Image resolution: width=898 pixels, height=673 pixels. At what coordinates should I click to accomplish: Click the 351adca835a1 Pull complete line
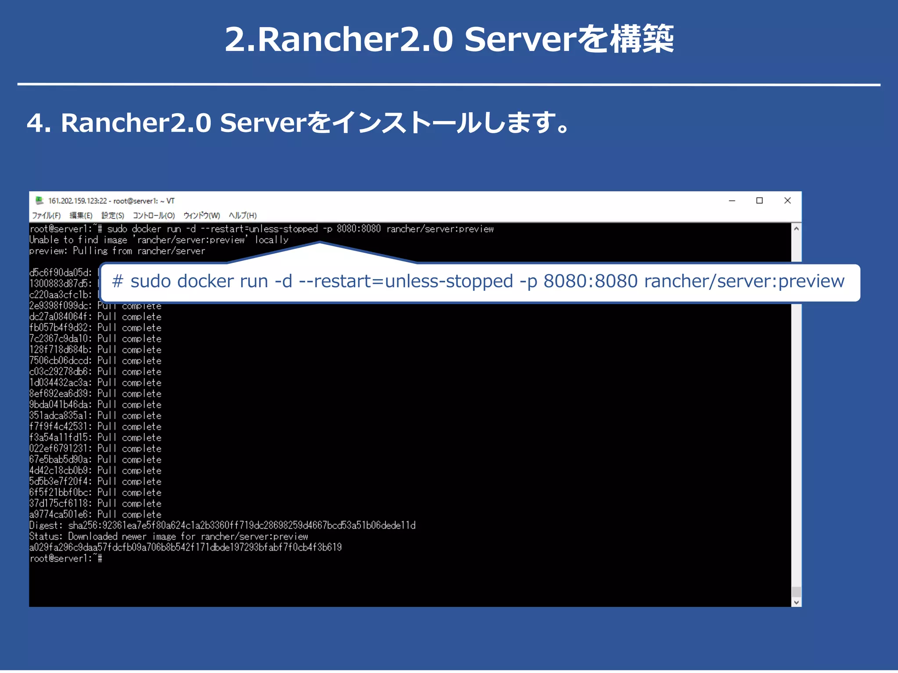point(95,415)
